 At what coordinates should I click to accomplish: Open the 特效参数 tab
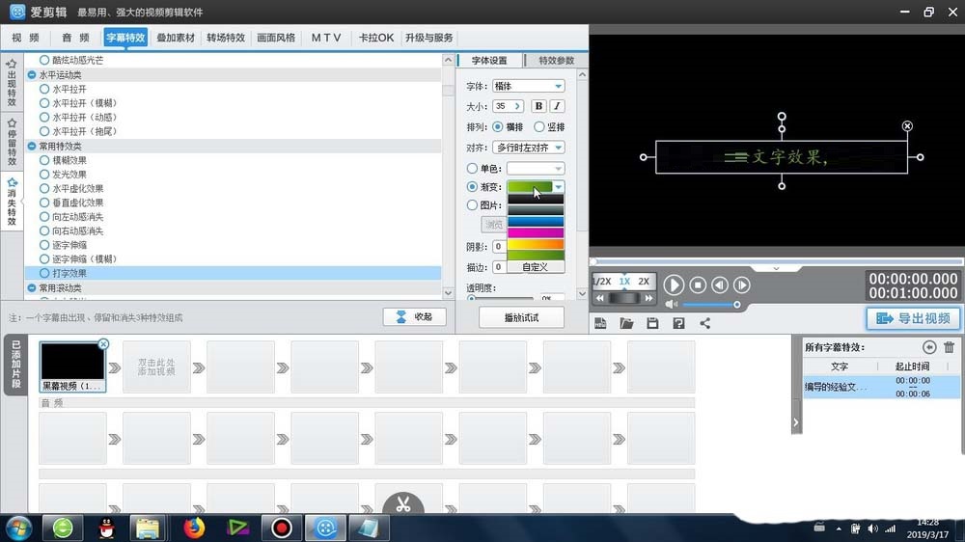556,60
